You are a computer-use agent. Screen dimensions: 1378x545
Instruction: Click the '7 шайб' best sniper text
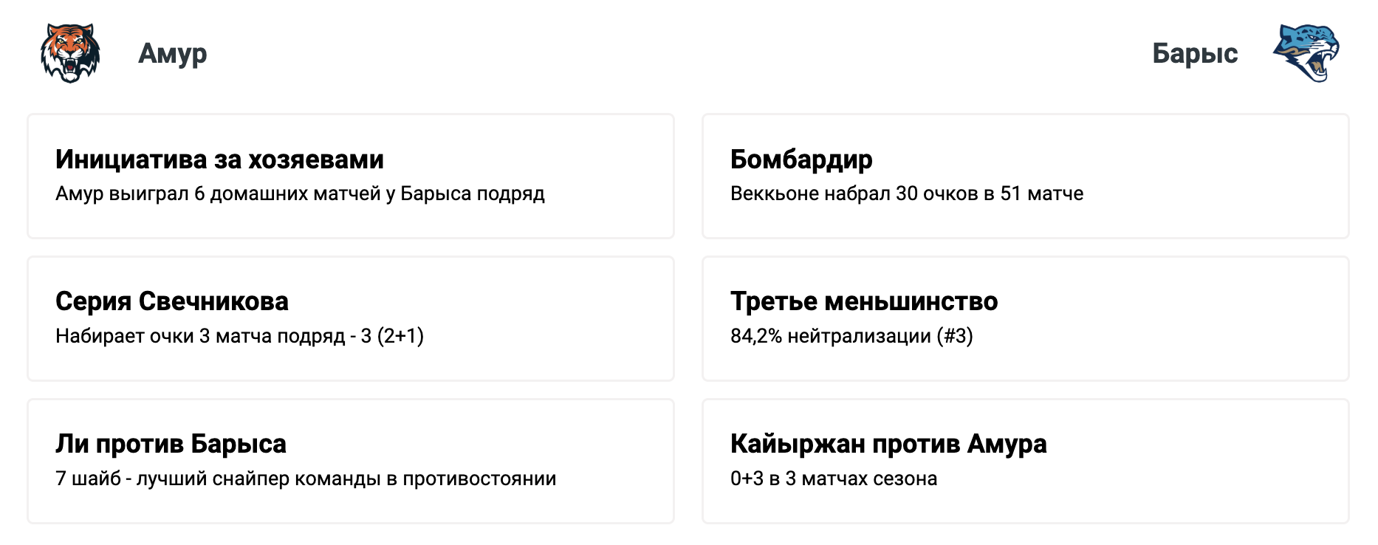[306, 479]
